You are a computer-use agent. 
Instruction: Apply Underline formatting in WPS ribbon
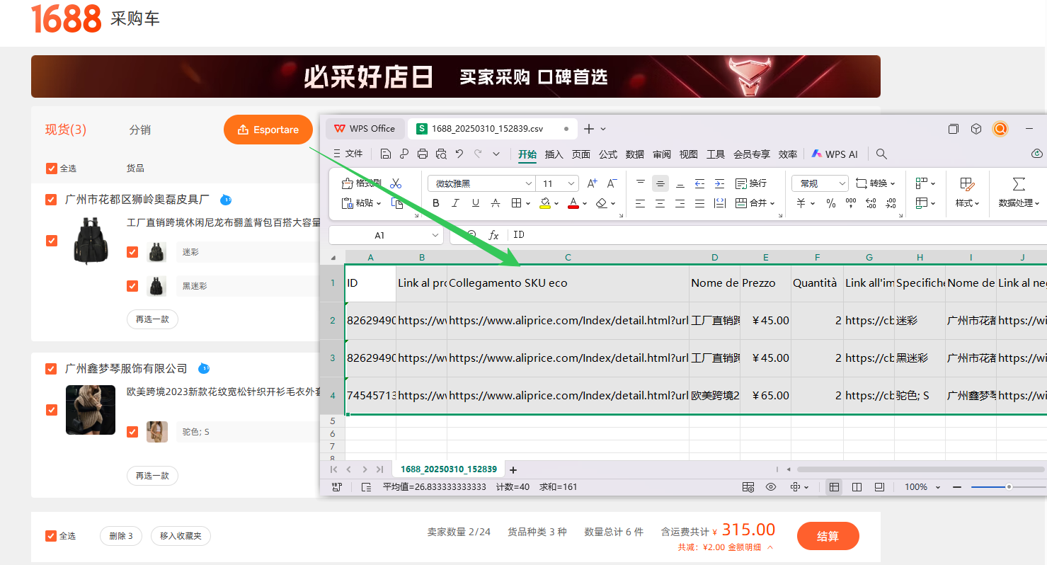click(476, 203)
